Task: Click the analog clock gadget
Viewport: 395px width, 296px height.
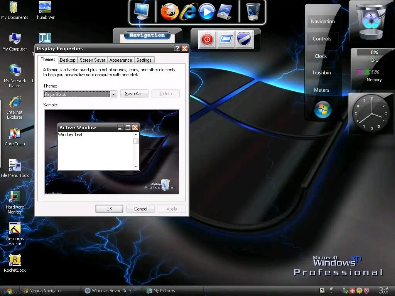Action: (371, 114)
